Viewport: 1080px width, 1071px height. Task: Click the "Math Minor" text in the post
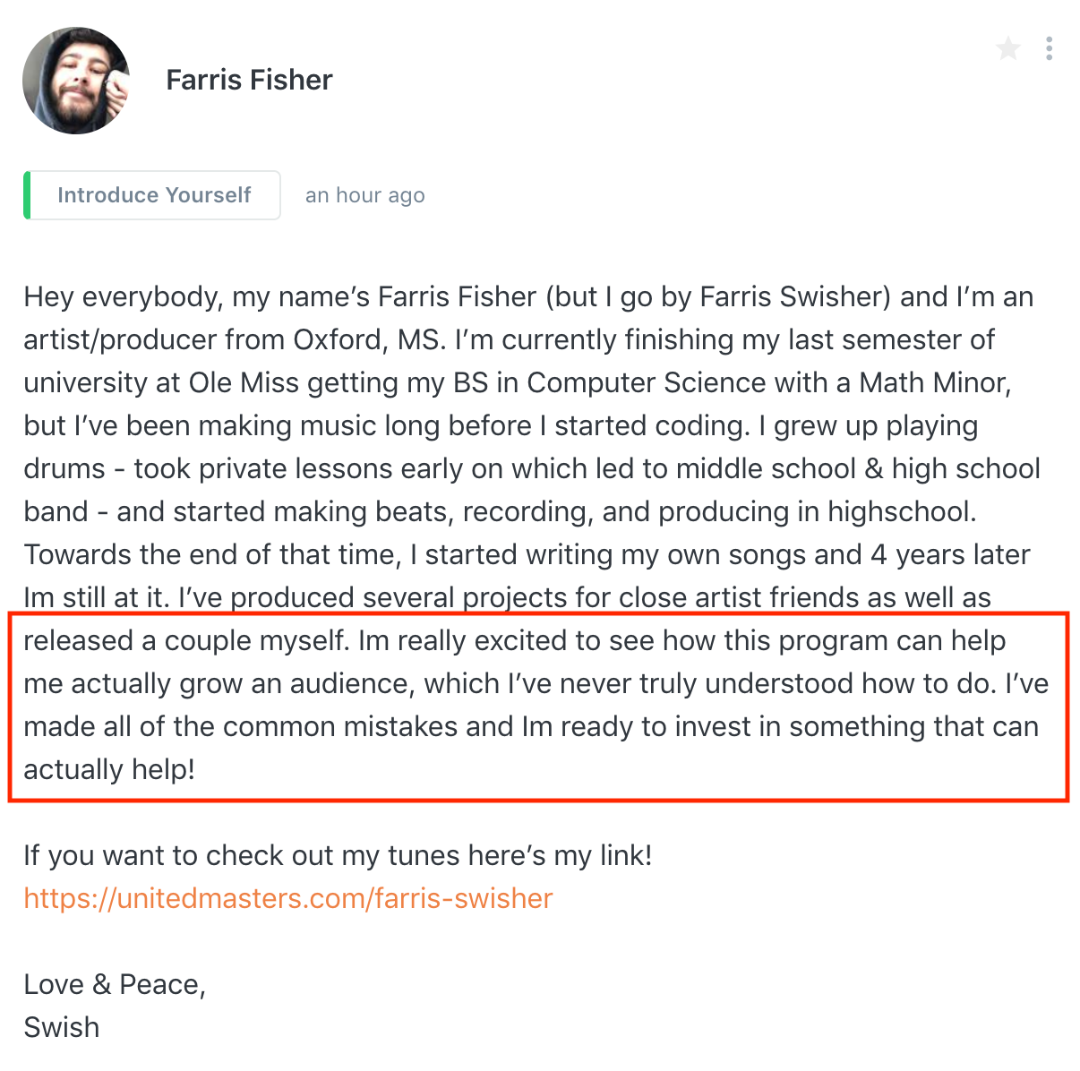coord(934,382)
